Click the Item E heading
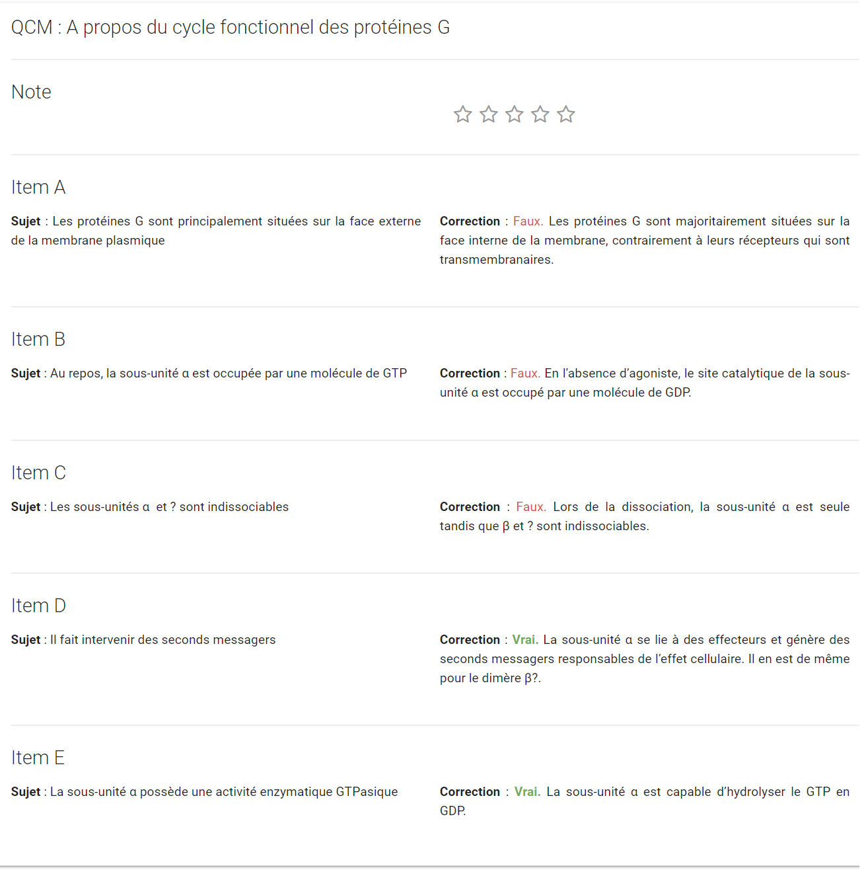 pyautogui.click(x=38, y=758)
